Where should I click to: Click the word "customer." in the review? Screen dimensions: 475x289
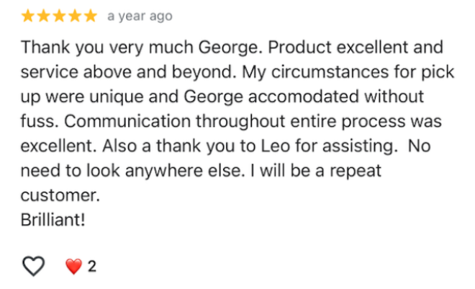[x=60, y=196]
